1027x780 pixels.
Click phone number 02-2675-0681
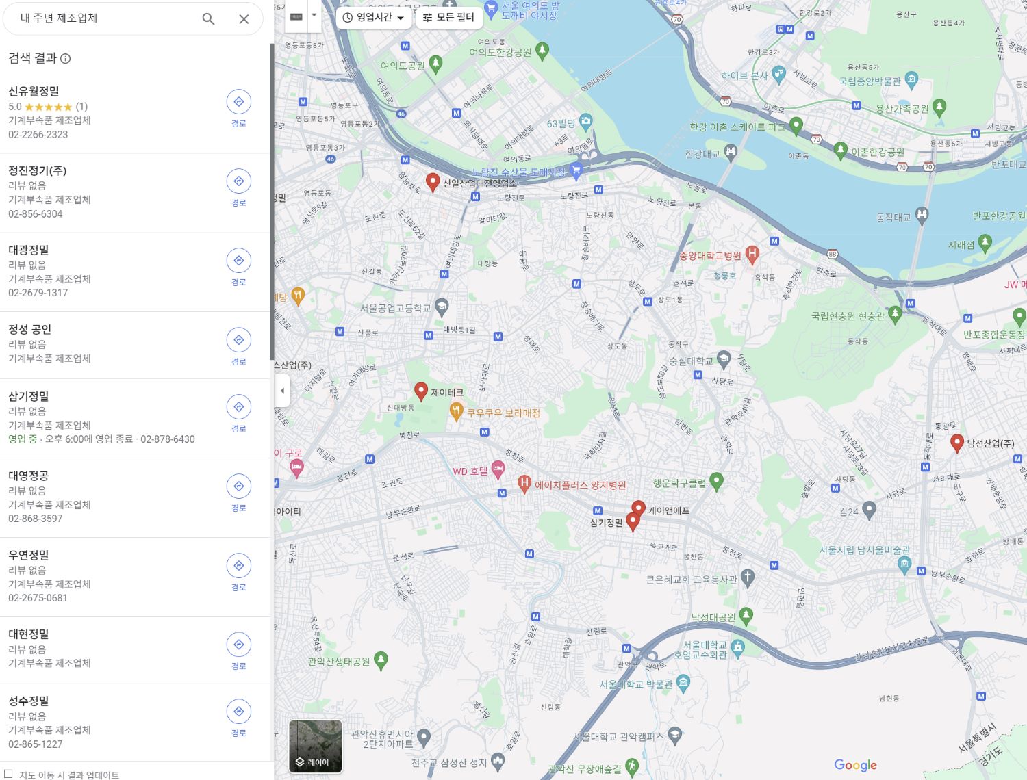point(38,597)
